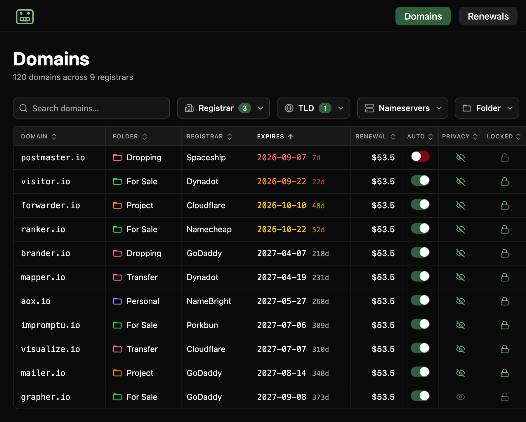Turn off auto-renew for mapper.io

pyautogui.click(x=420, y=276)
